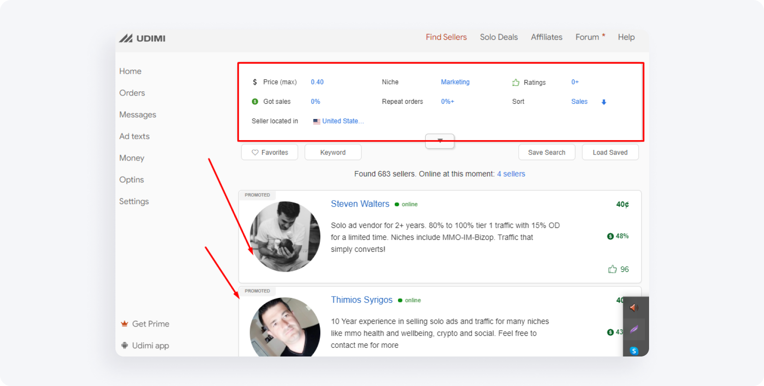The image size is (764, 386).
Task: Click the blue sort direction arrow
Action: coord(604,102)
